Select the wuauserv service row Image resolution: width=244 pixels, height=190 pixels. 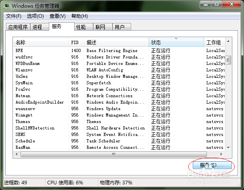pos(119,109)
